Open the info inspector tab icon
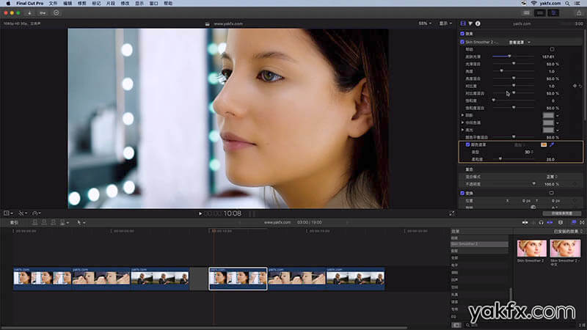 click(x=478, y=23)
